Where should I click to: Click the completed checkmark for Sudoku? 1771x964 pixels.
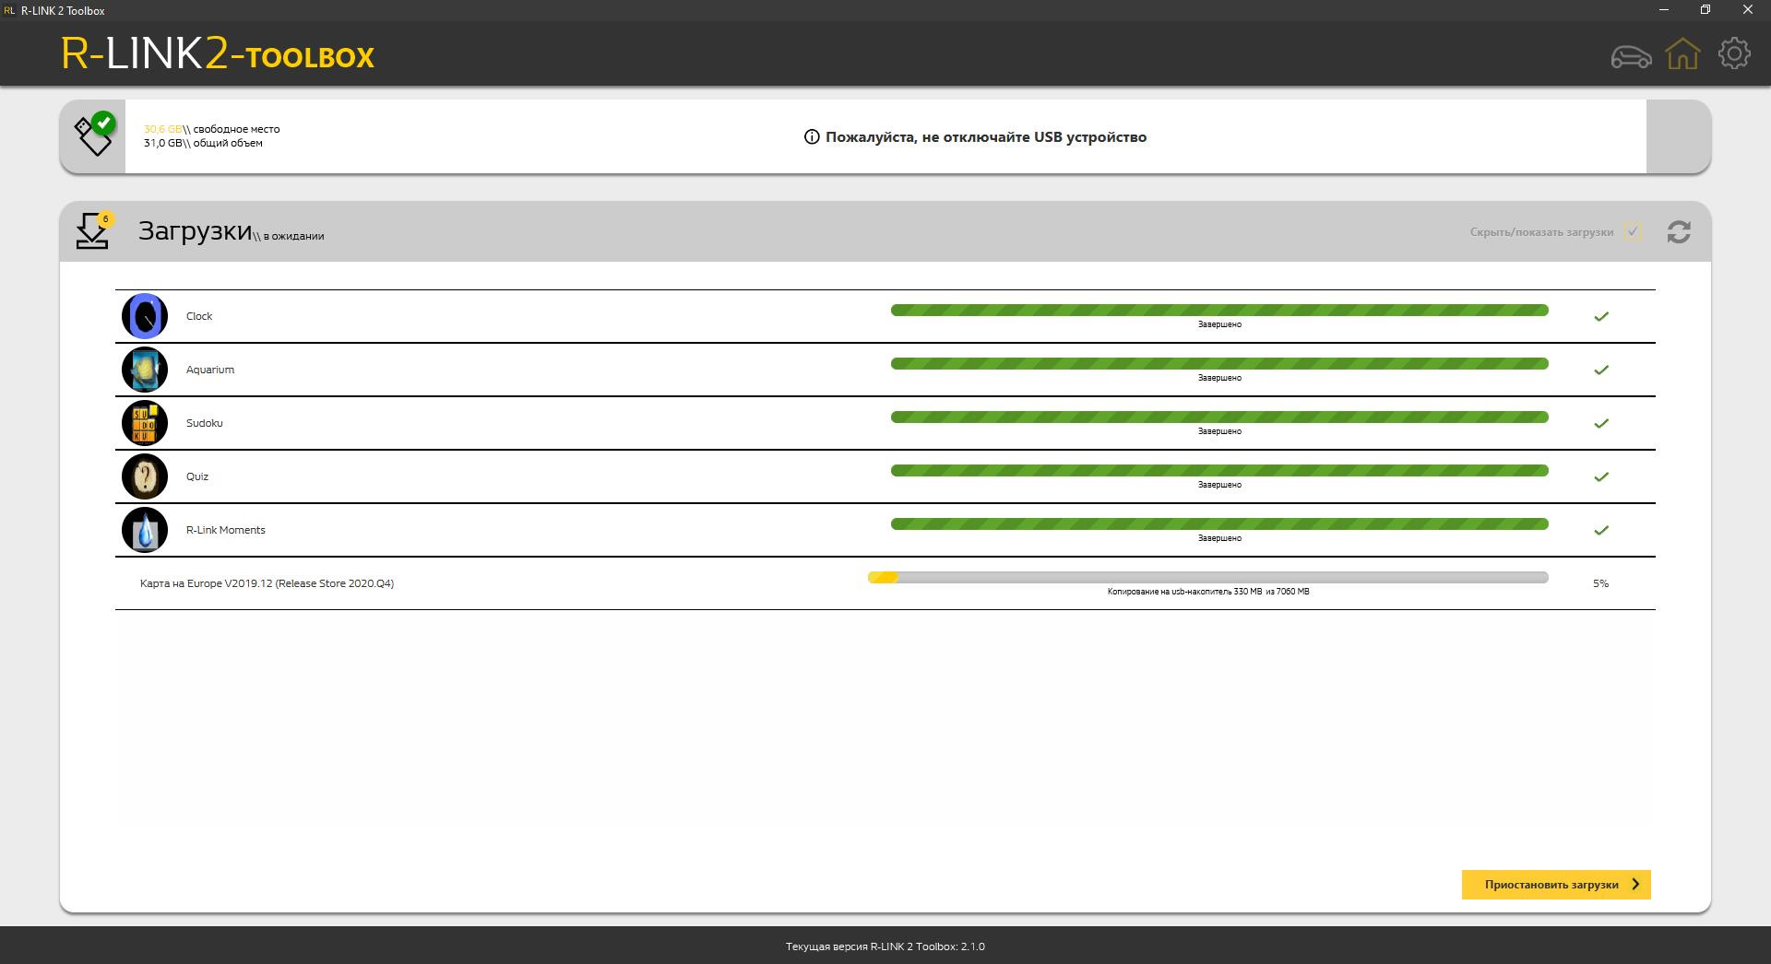tap(1601, 423)
